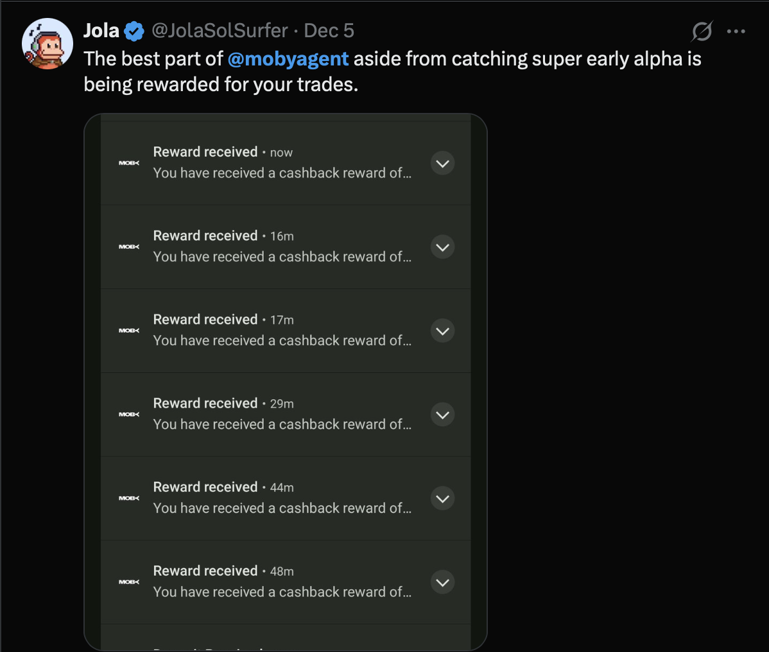Click the Jola display name
769x652 pixels.
pos(101,31)
